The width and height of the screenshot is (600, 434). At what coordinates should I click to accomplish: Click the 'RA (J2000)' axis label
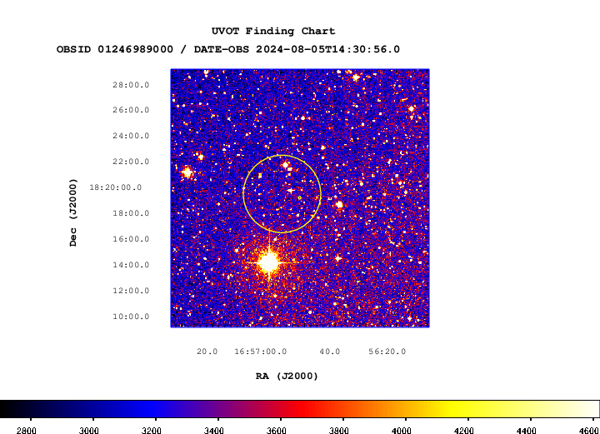[x=287, y=377]
